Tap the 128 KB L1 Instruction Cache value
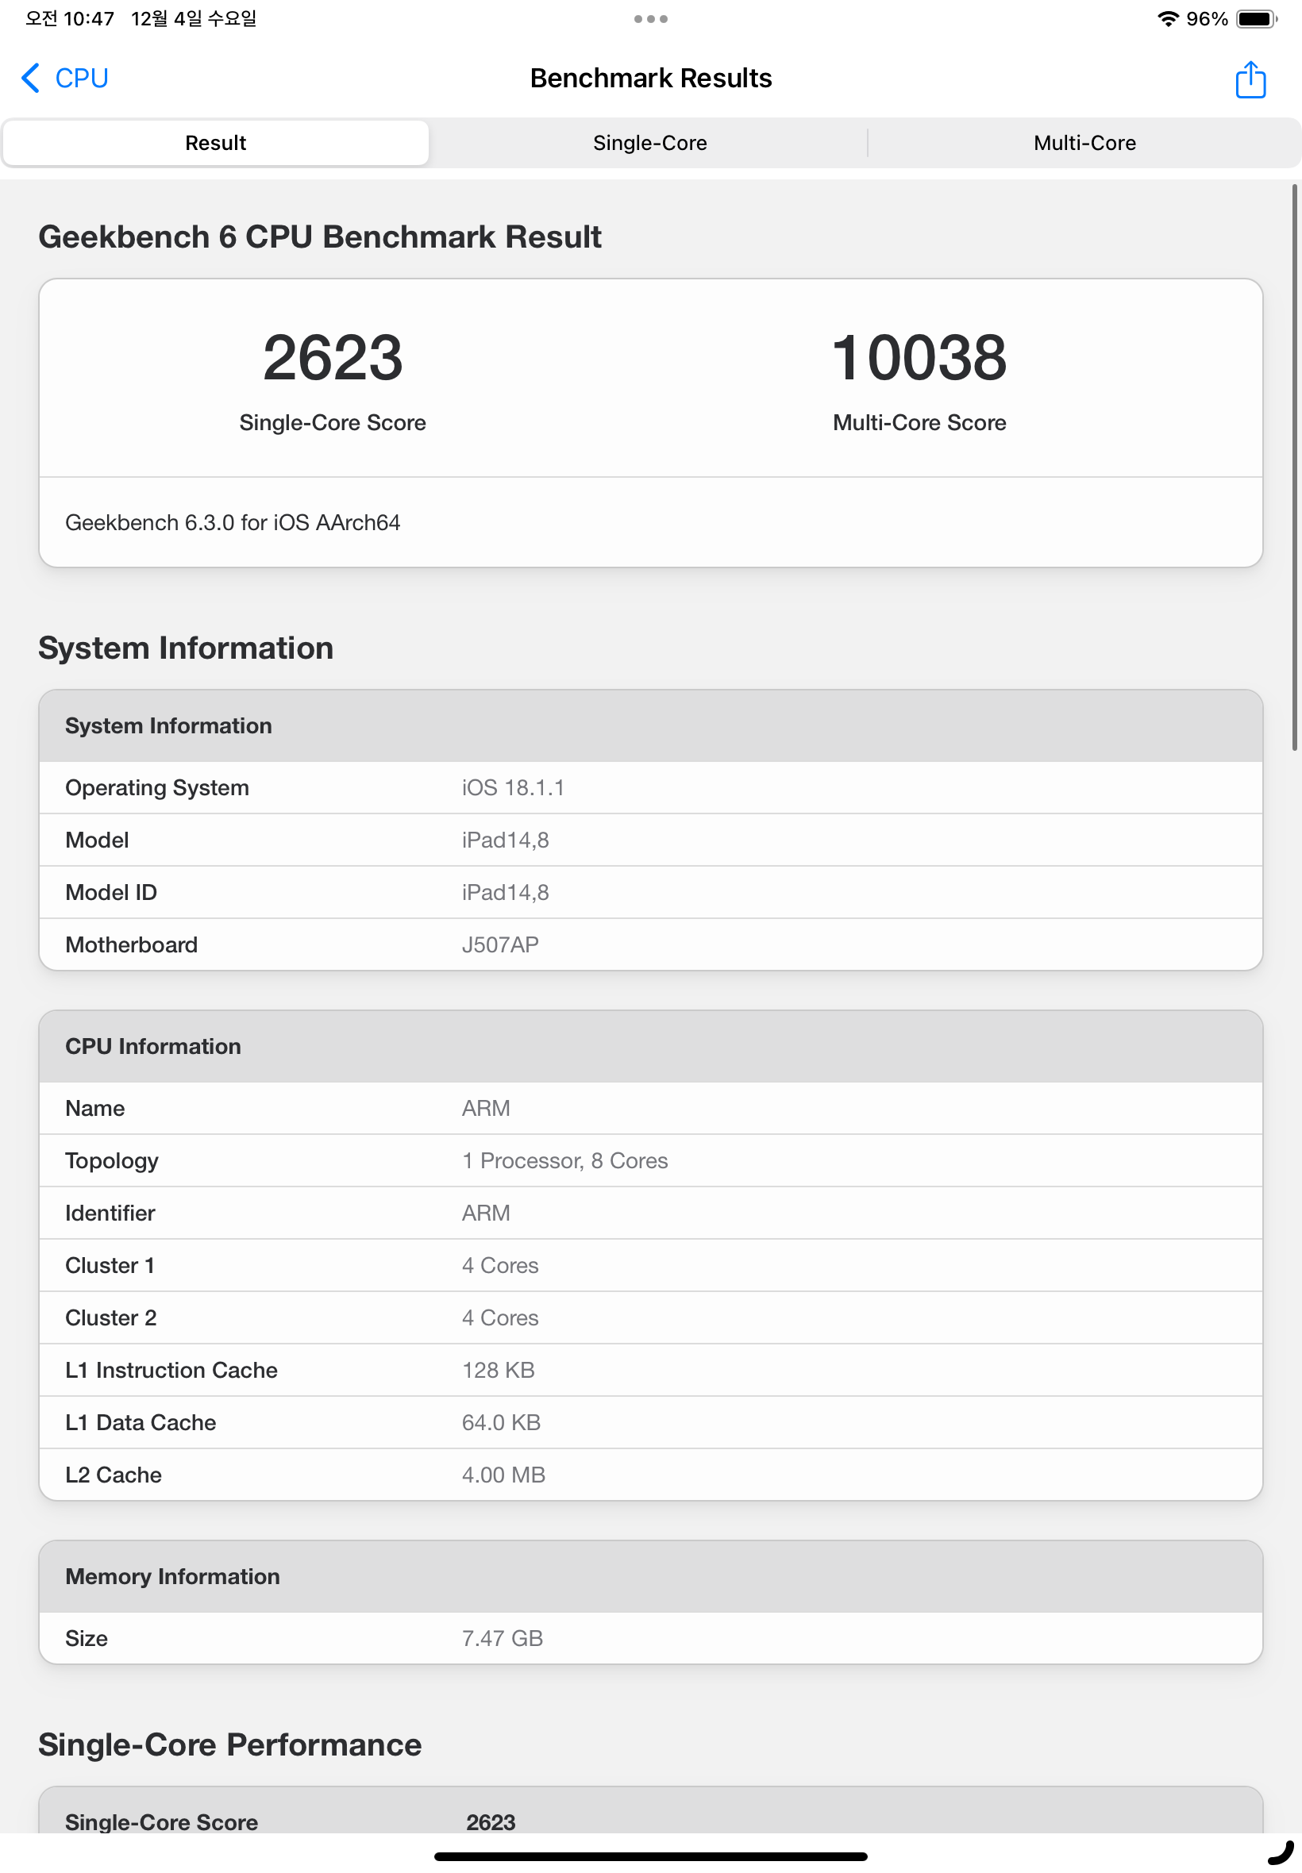Viewport: 1302px width, 1873px height. (498, 1370)
